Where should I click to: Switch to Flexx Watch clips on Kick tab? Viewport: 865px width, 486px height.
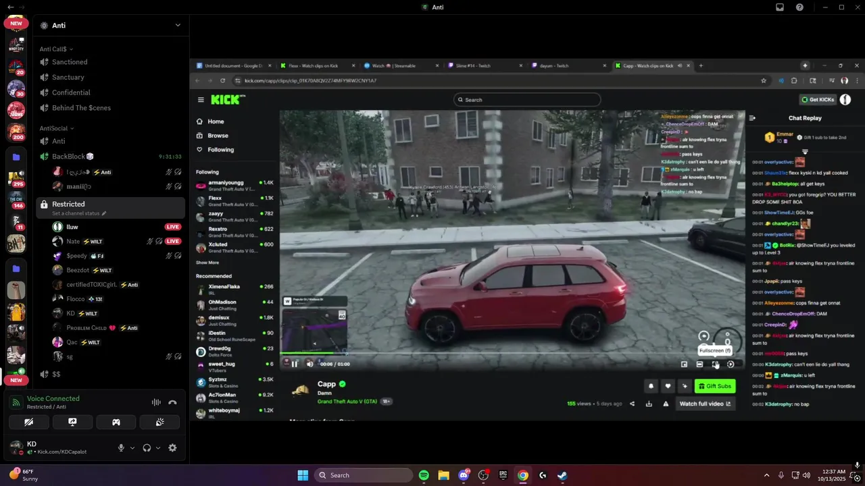pyautogui.click(x=318, y=65)
